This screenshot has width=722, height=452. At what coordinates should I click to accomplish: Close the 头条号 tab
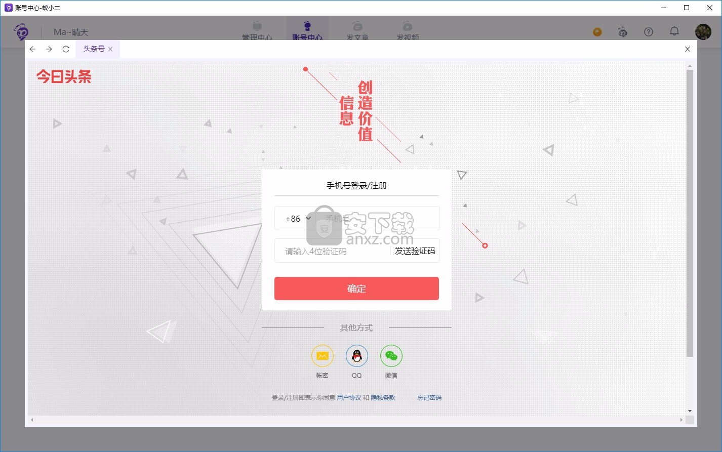coord(110,49)
